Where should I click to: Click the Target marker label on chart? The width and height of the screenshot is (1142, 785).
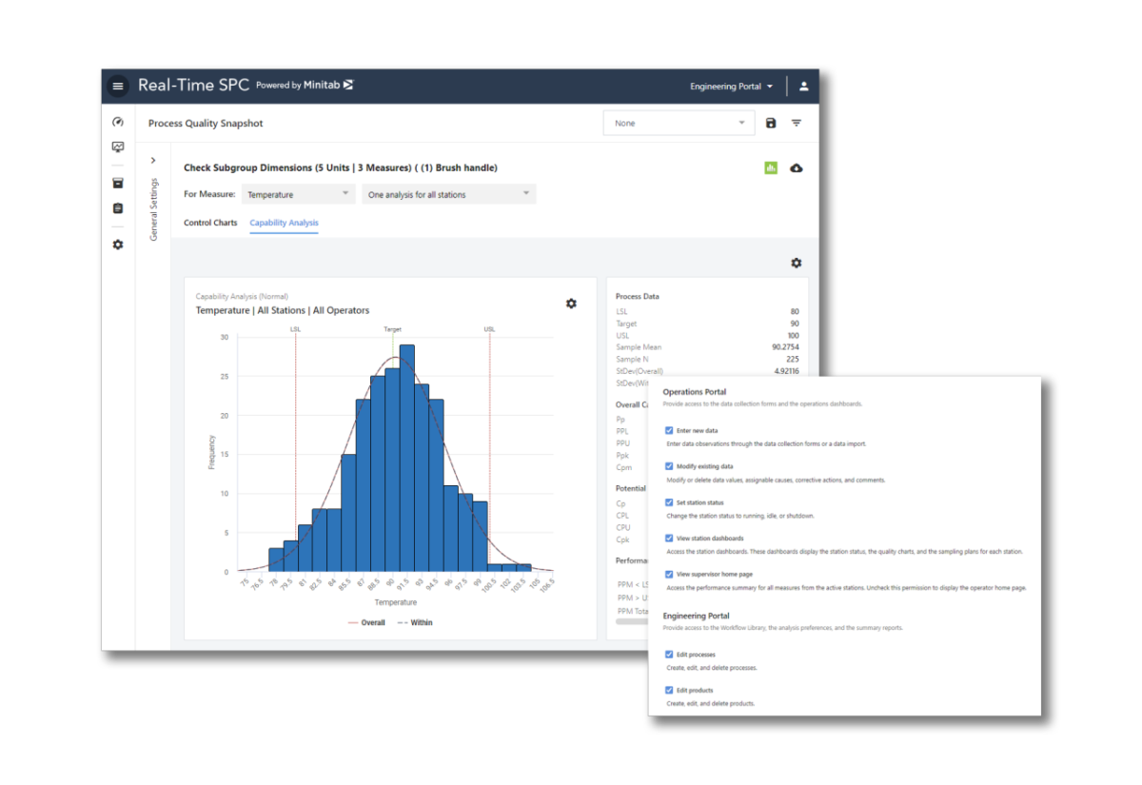392,329
